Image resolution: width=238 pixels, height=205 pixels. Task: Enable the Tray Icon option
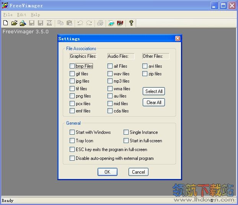(72, 140)
